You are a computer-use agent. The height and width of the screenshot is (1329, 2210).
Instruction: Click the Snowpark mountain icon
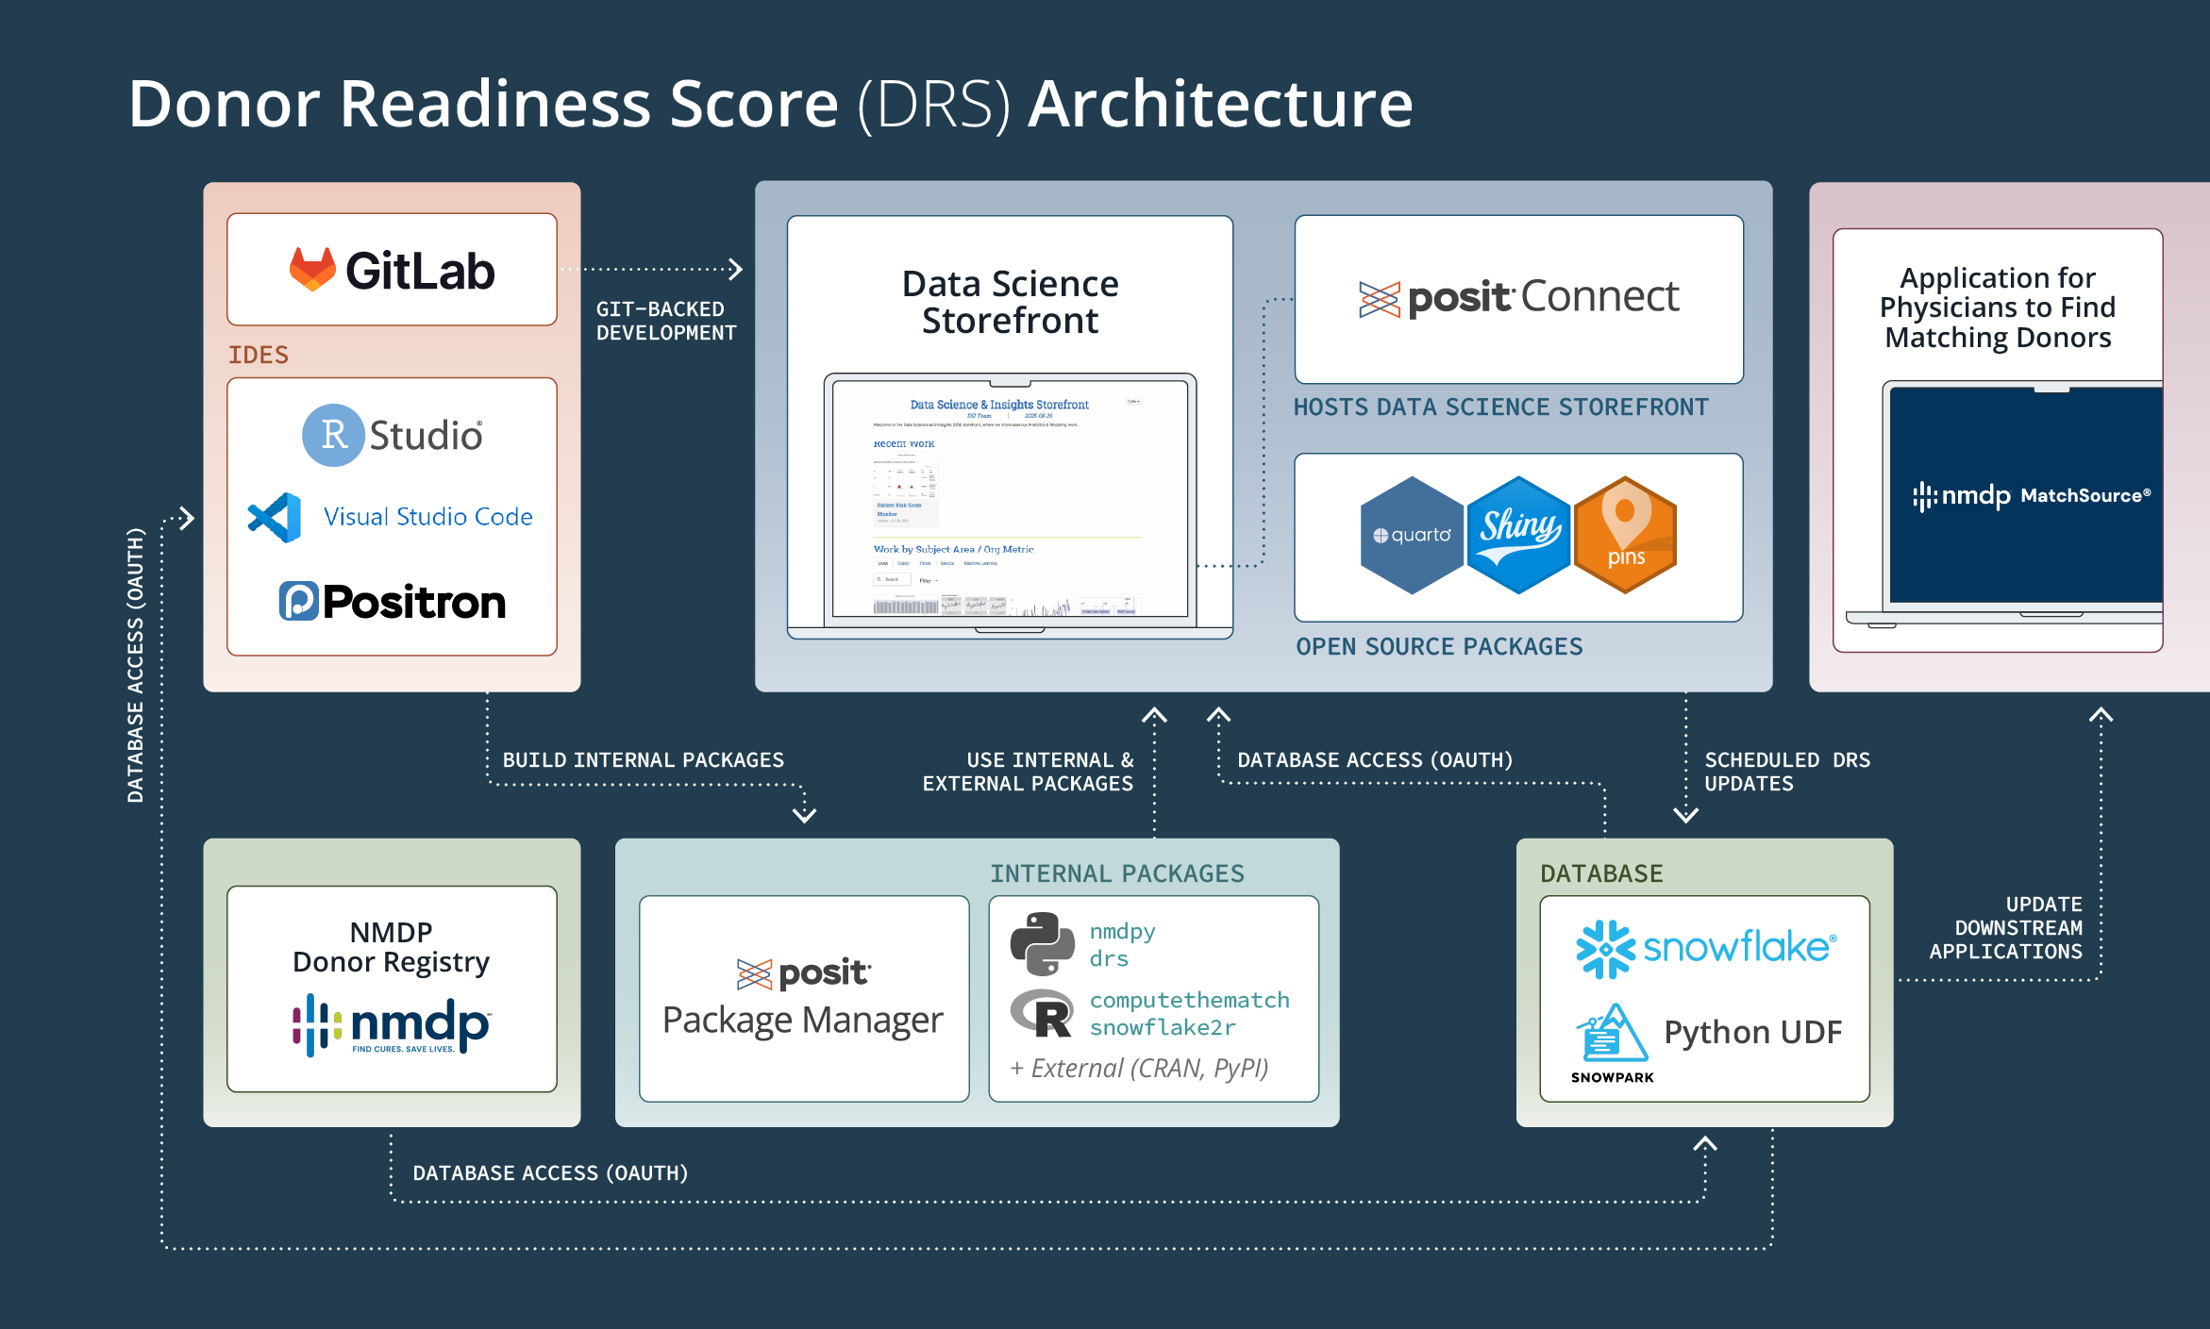pos(1612,1033)
